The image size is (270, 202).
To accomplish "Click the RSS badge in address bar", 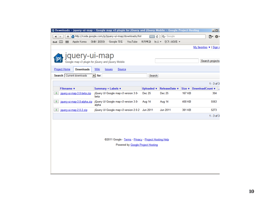I will [152, 36].
